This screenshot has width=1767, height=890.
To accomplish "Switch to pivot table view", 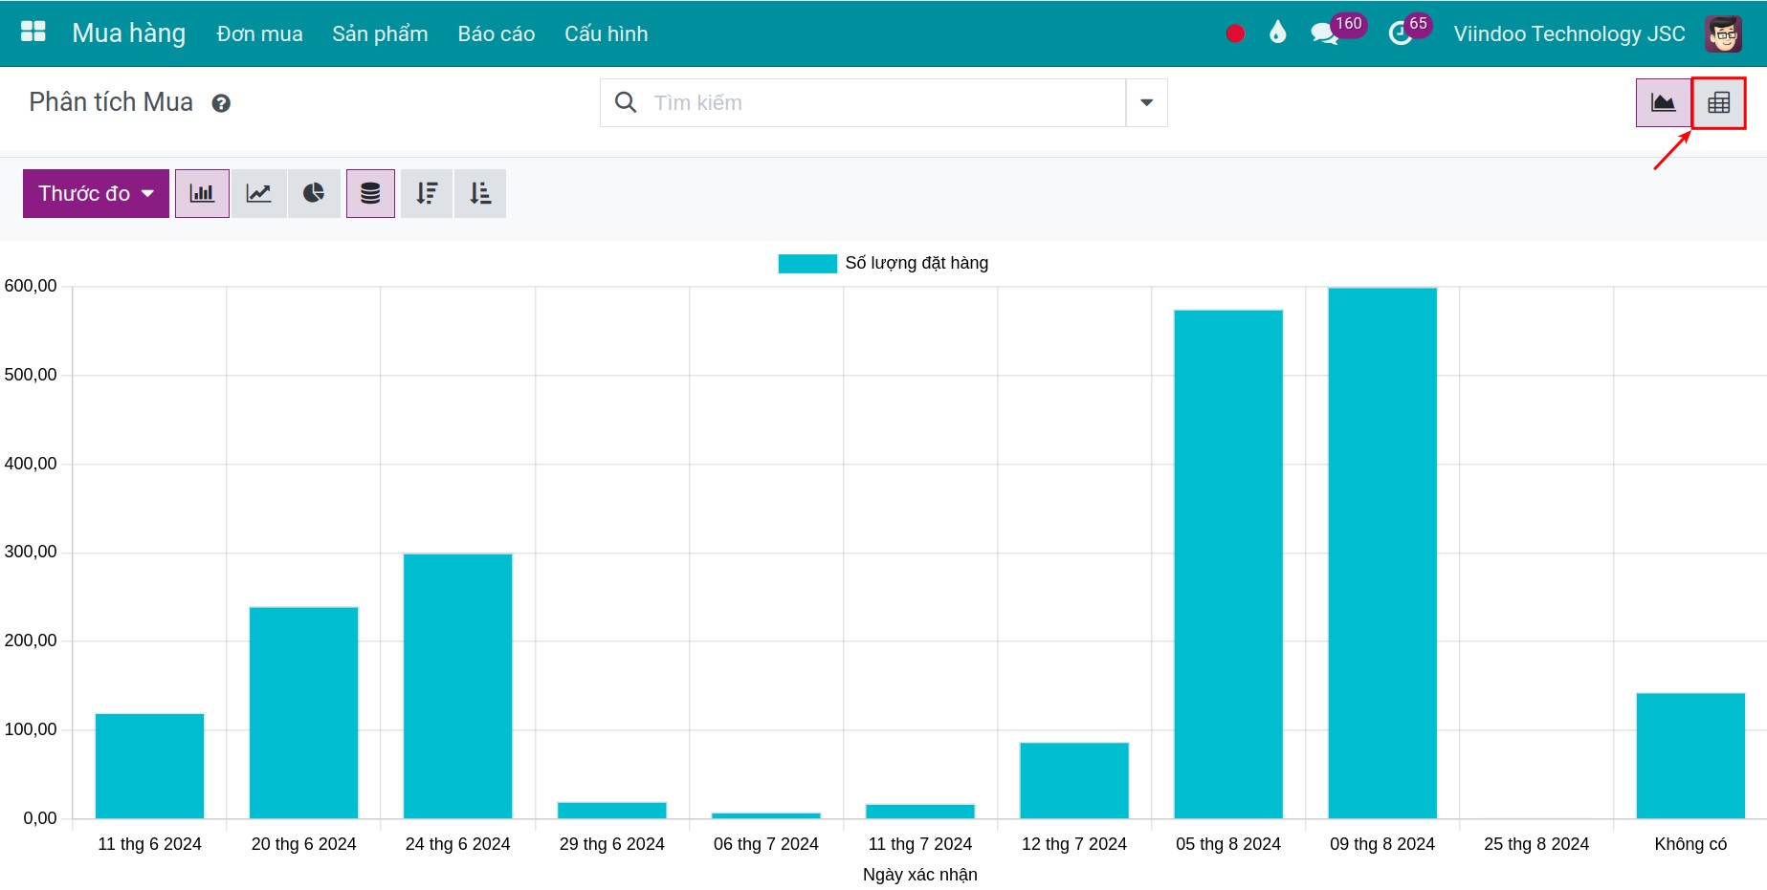I will pos(1718,102).
